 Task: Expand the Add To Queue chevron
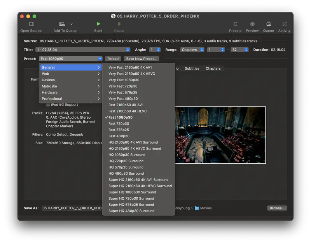click(71, 24)
